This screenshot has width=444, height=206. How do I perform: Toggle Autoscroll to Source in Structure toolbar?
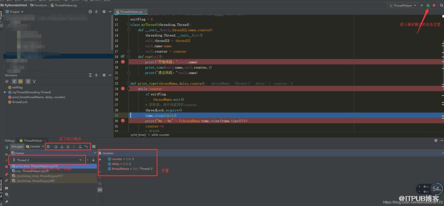click(28, 81)
